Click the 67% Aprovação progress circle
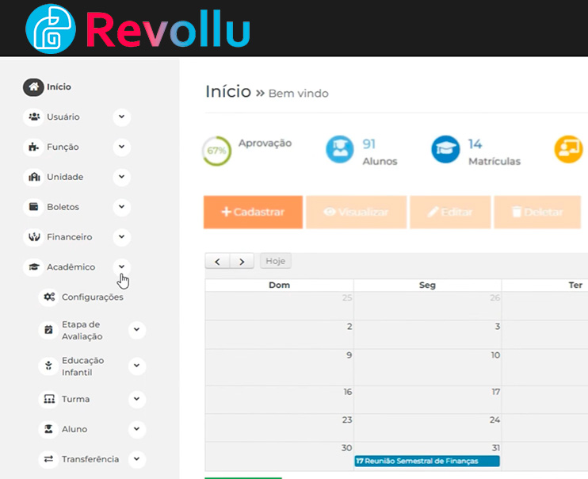 [x=217, y=151]
